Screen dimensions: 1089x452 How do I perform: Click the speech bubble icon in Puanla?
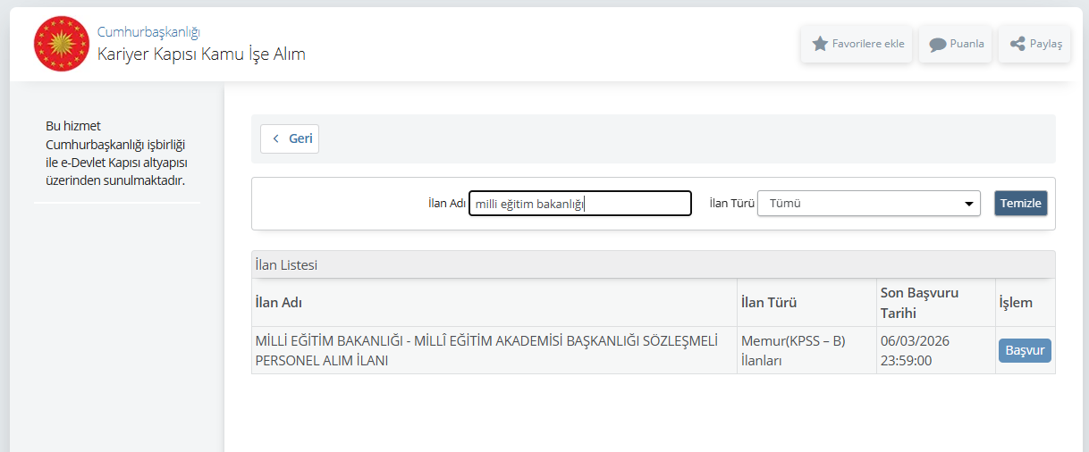pos(937,44)
